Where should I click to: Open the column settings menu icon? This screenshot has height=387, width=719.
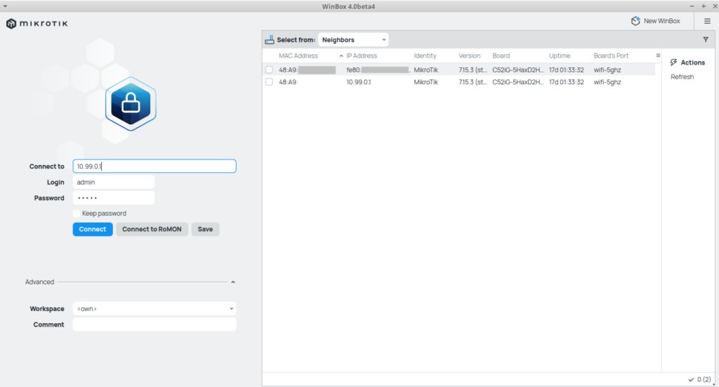coord(658,55)
